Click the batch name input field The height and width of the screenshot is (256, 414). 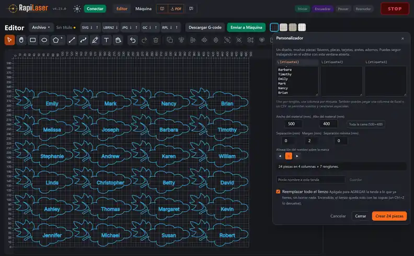(x=311, y=180)
